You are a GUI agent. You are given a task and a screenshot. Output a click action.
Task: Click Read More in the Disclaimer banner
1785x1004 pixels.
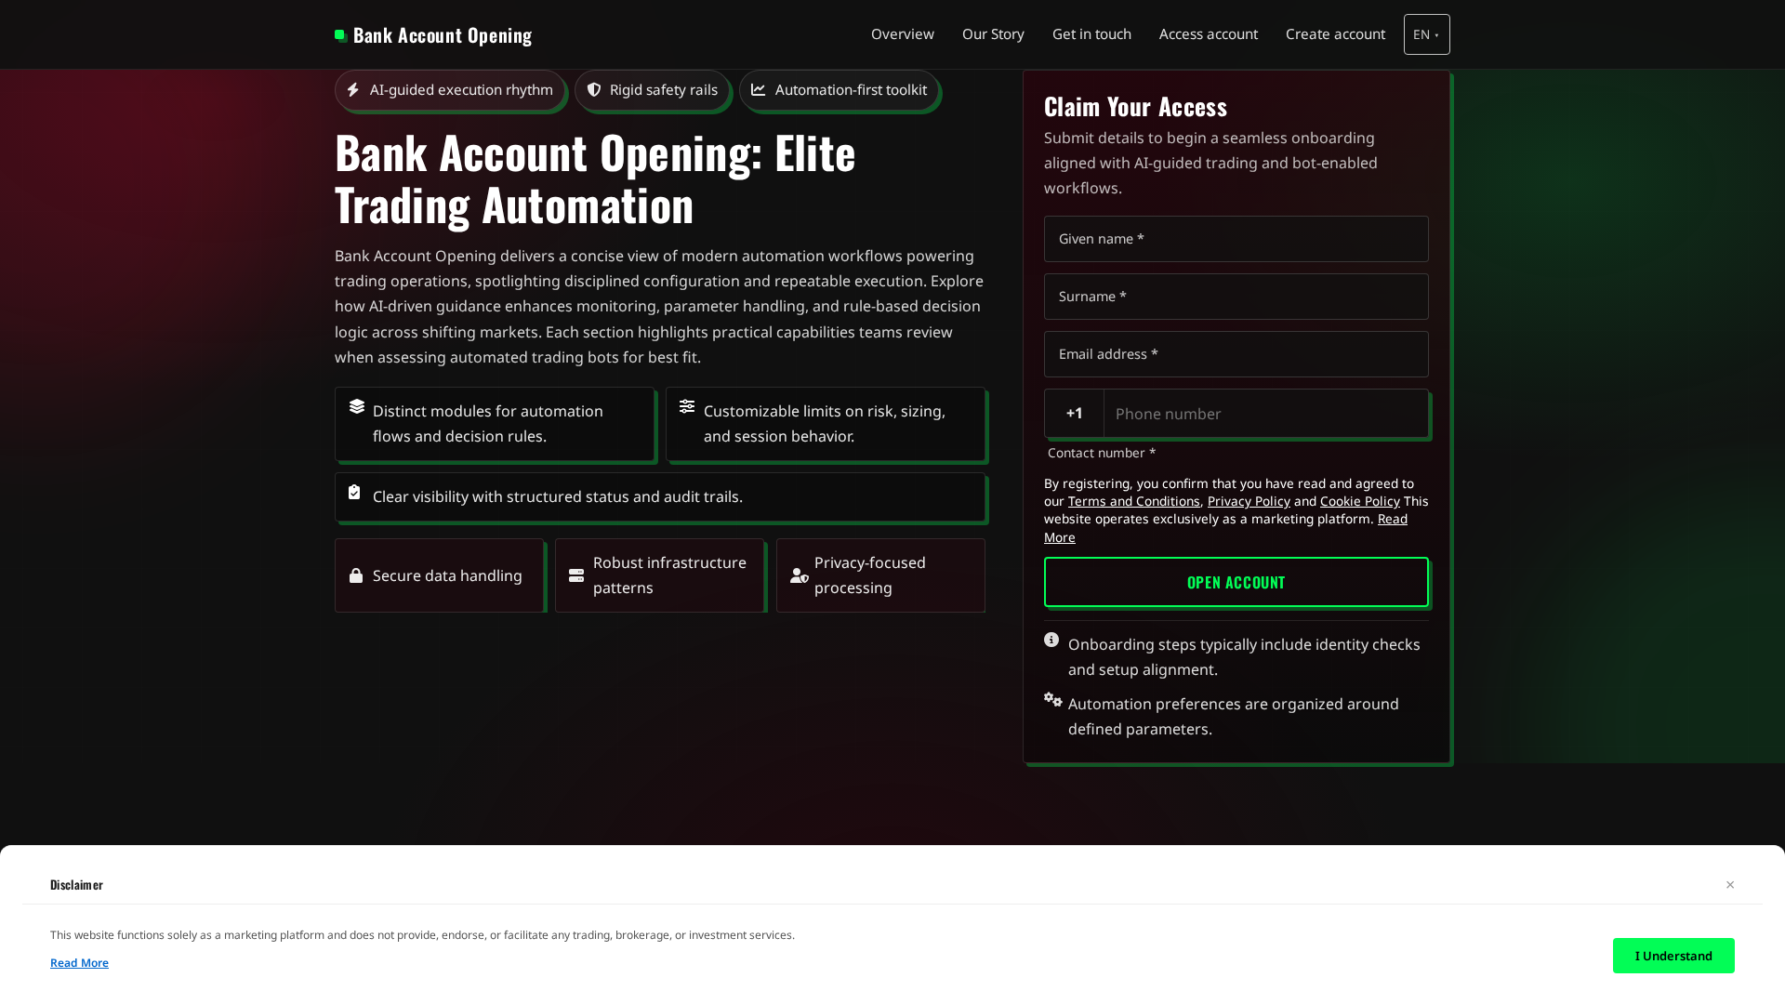click(x=79, y=963)
